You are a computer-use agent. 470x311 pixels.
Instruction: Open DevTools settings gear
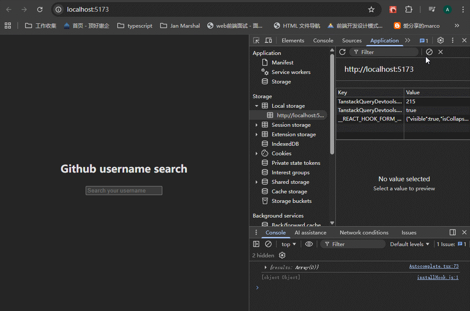pos(440,40)
